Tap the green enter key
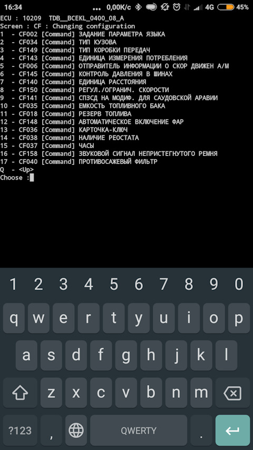The image size is (253, 450). click(x=232, y=430)
